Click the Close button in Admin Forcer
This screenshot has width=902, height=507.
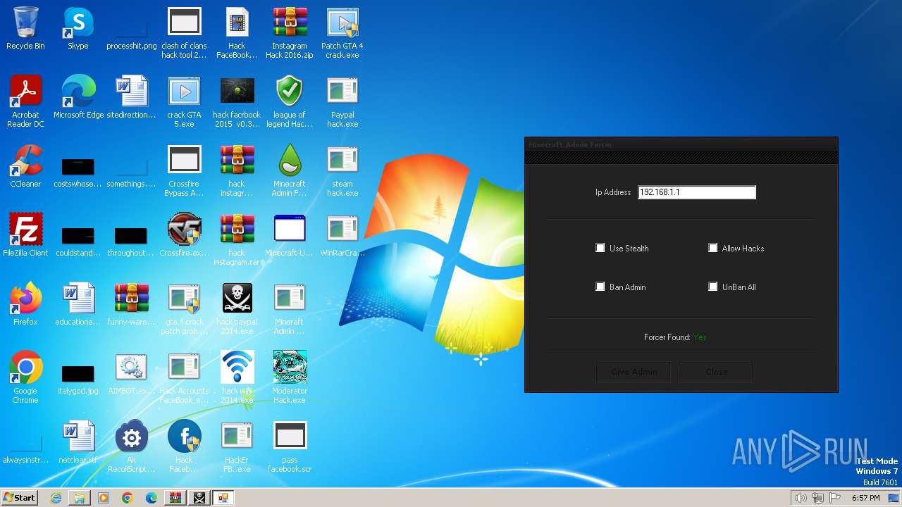(716, 372)
